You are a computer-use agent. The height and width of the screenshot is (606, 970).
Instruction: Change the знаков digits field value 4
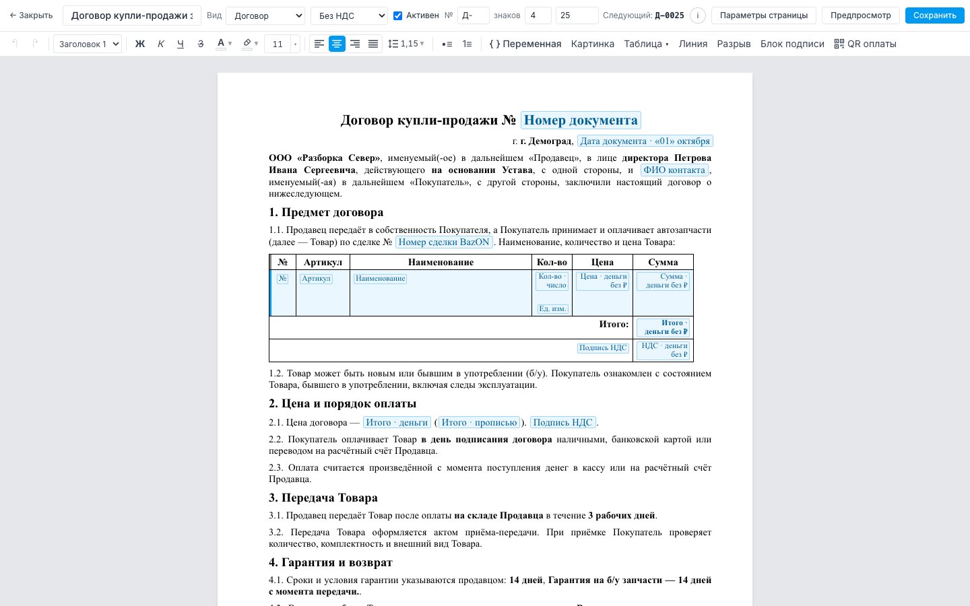[538, 15]
